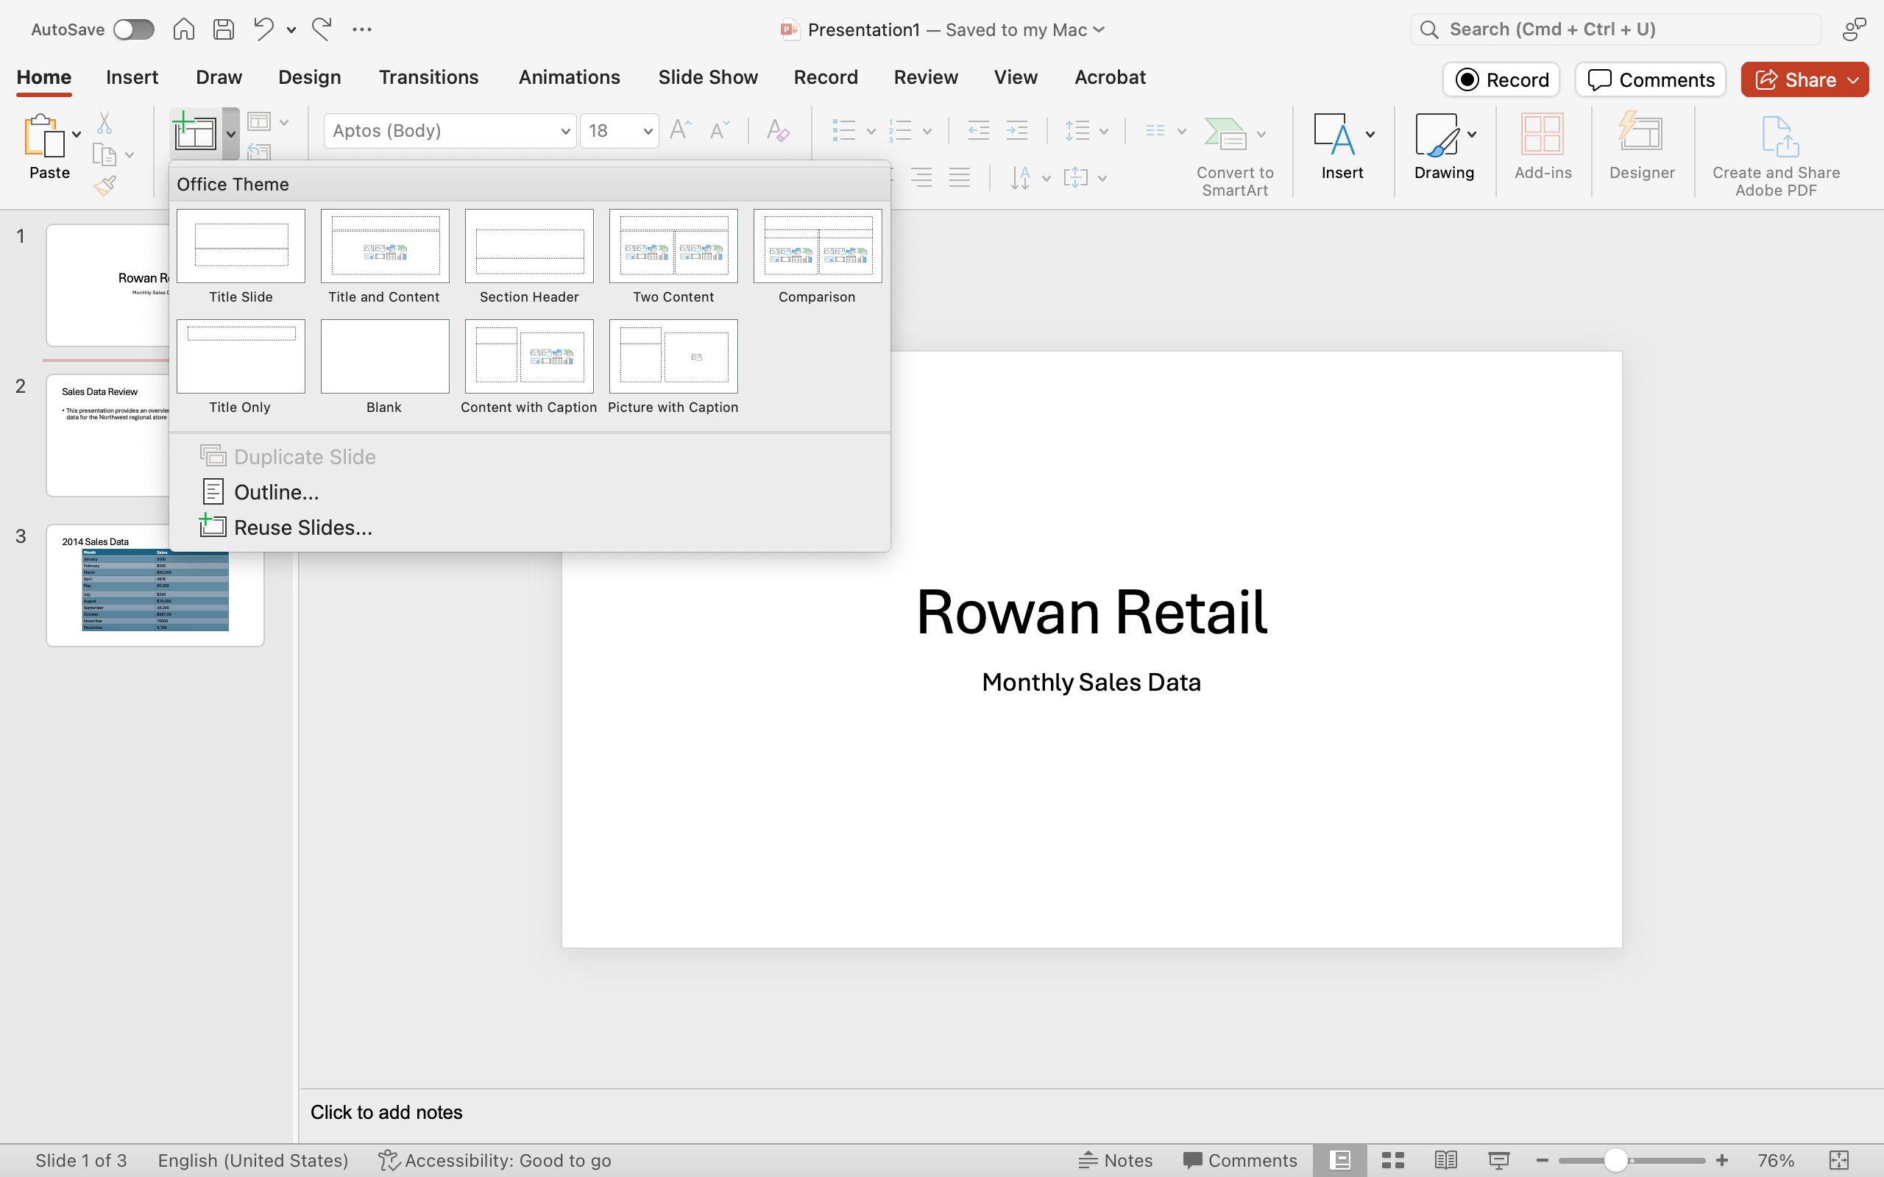1884x1177 pixels.
Task: Click Accessibility: Good to go status
Action: (495, 1160)
